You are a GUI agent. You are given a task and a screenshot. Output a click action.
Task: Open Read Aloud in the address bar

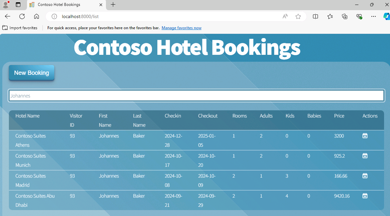285,16
